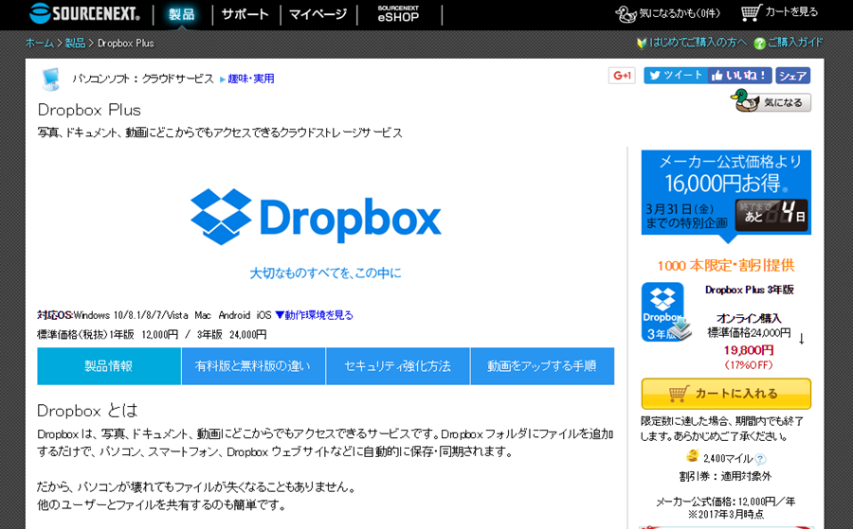Screen dimensions: 853x529
Task: Open the サポート menu item
Action: tap(245, 14)
